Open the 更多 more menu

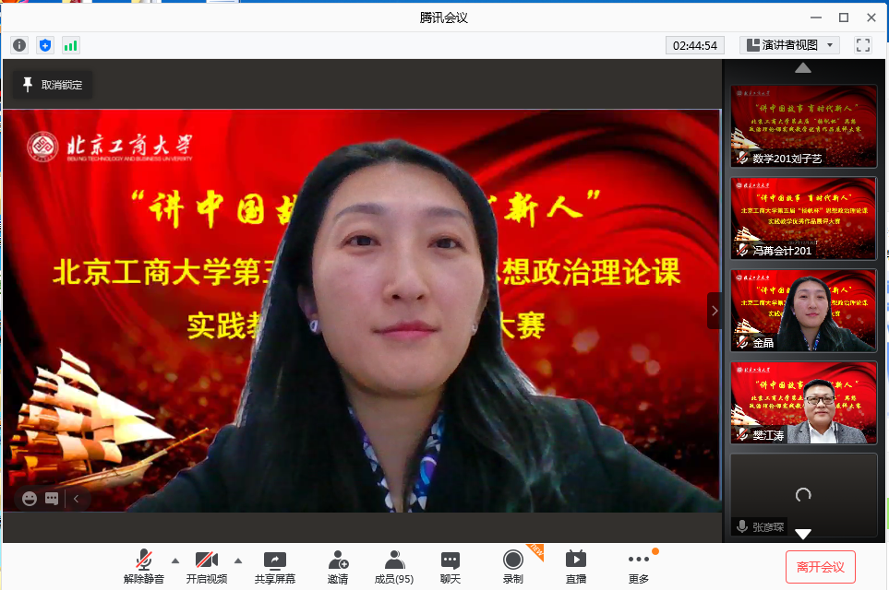pos(639,566)
